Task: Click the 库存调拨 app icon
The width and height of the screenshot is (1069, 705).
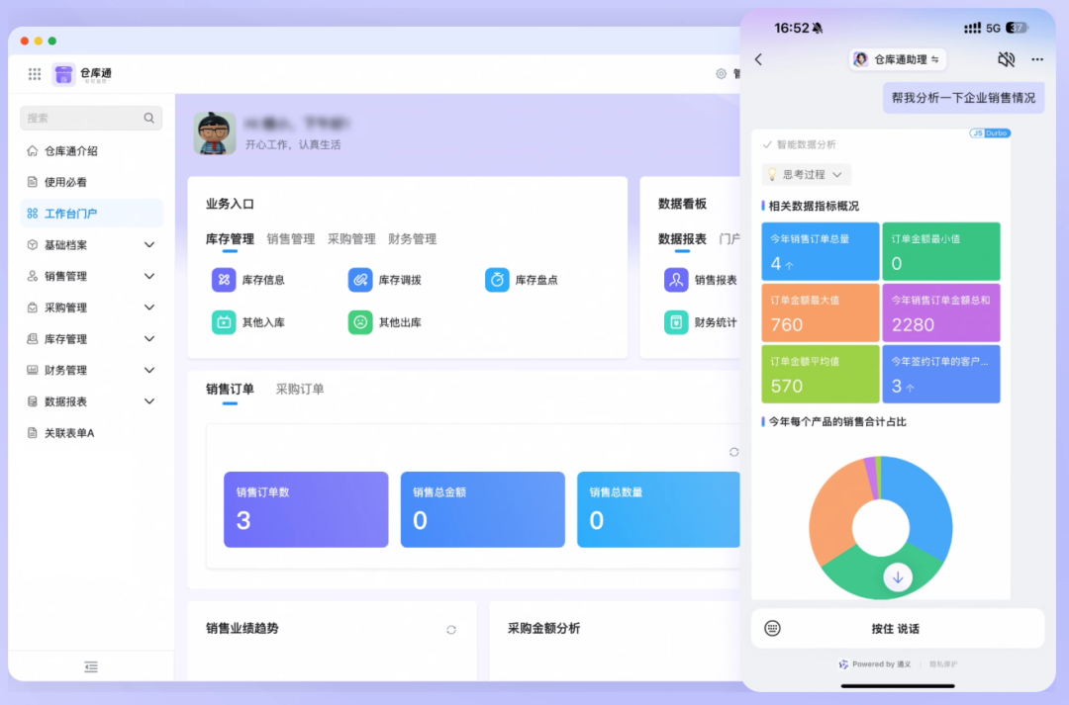Action: pyautogui.click(x=360, y=280)
